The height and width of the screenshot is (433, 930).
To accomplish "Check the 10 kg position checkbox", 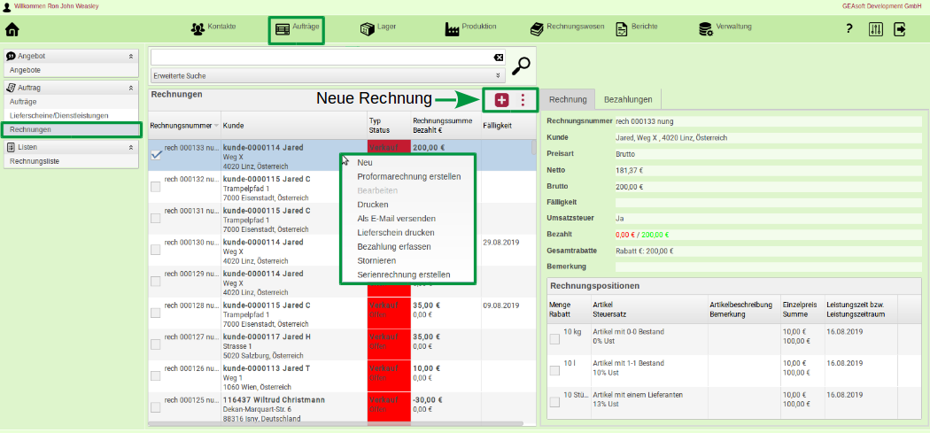I will coord(554,338).
